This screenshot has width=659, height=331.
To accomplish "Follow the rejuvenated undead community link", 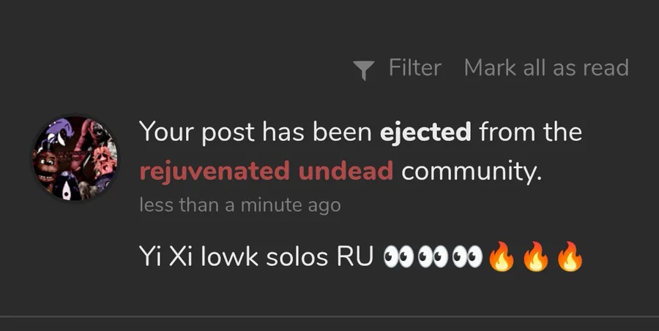I will tap(267, 171).
